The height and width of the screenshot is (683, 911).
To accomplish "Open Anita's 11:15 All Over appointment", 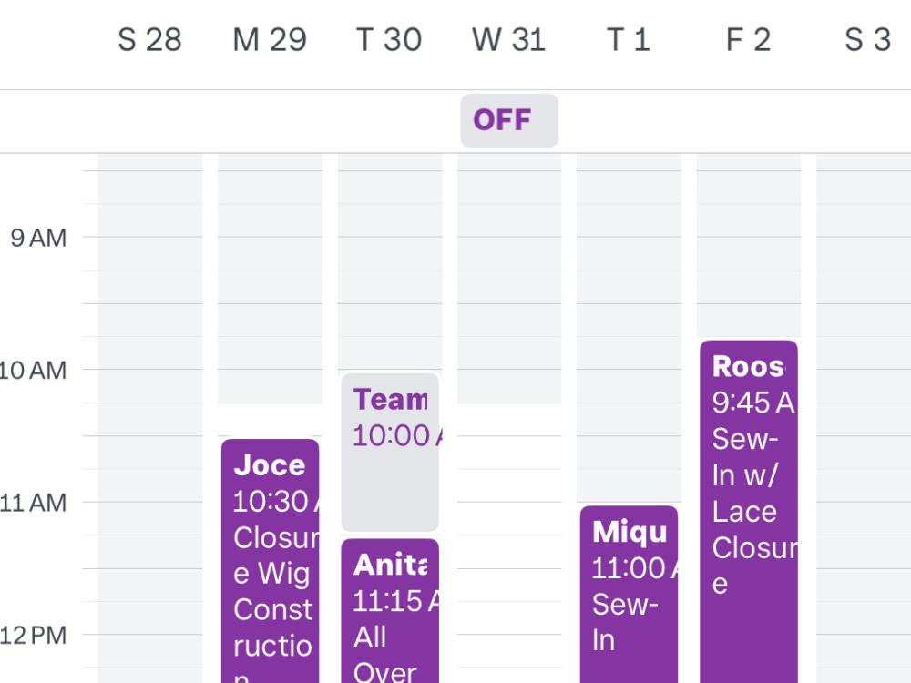I will (x=390, y=611).
